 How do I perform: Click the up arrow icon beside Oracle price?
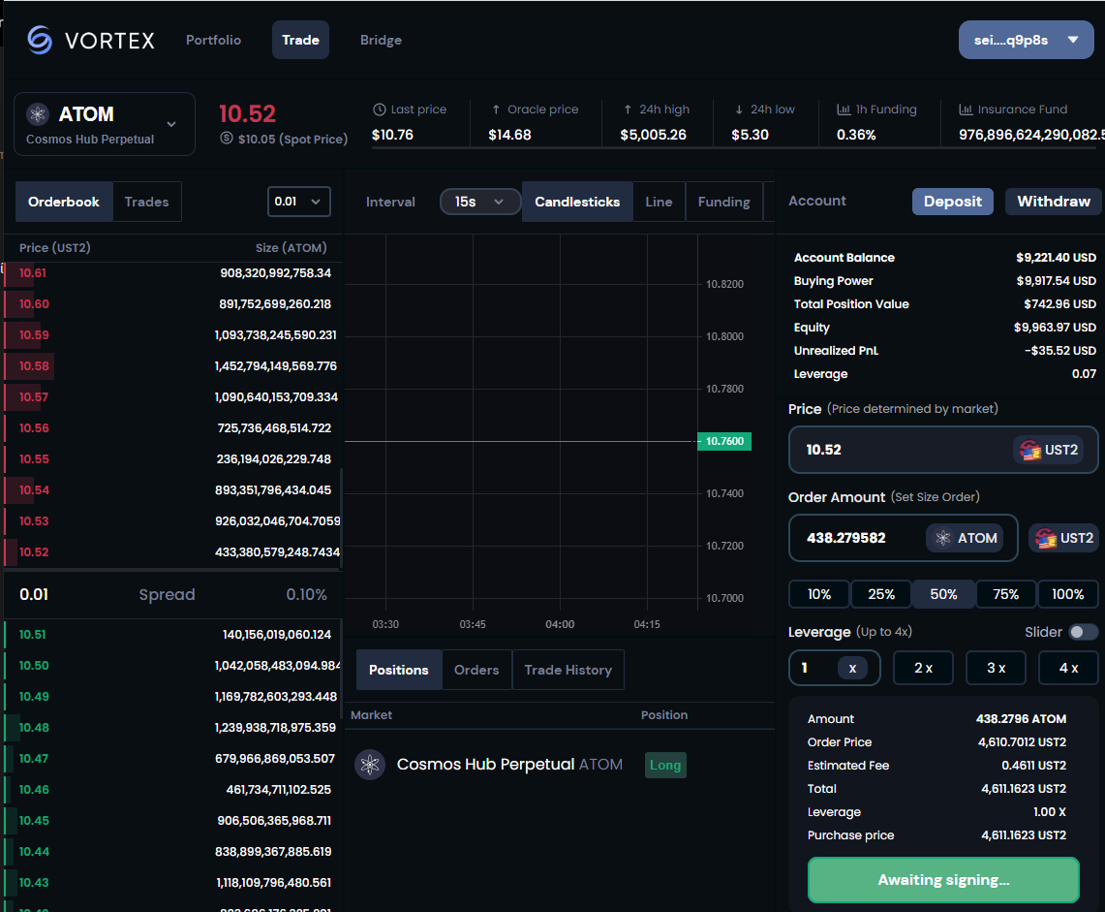pyautogui.click(x=496, y=110)
